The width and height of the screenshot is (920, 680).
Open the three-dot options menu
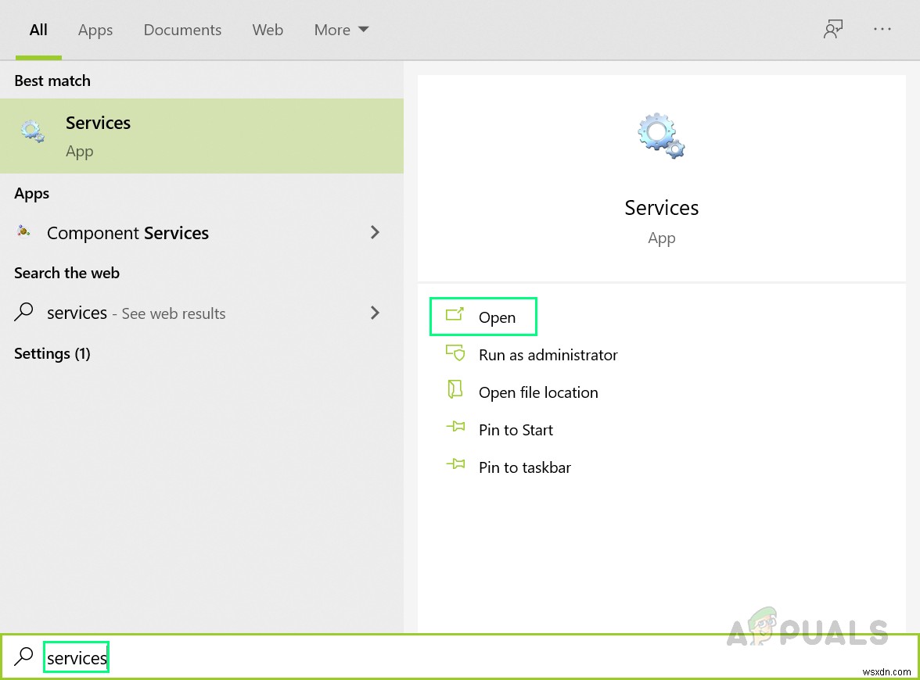coord(882,29)
